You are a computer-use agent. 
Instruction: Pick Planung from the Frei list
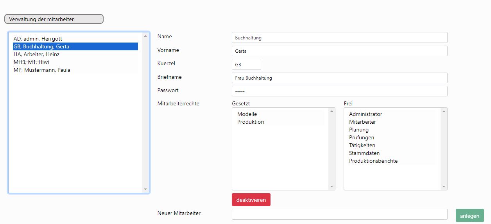[x=359, y=130]
